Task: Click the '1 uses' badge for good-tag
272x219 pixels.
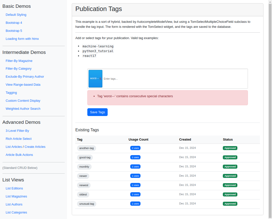Action: 135,157
